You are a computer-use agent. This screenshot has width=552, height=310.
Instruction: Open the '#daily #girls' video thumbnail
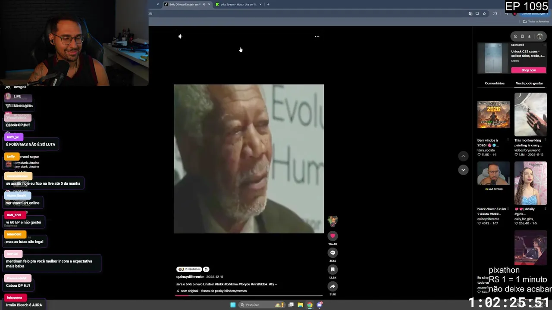[x=530, y=183]
